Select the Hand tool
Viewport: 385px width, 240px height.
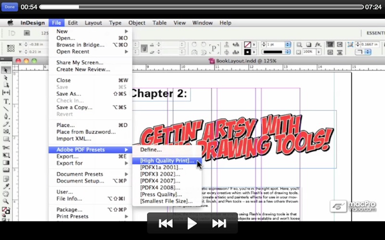[x=6, y=194]
